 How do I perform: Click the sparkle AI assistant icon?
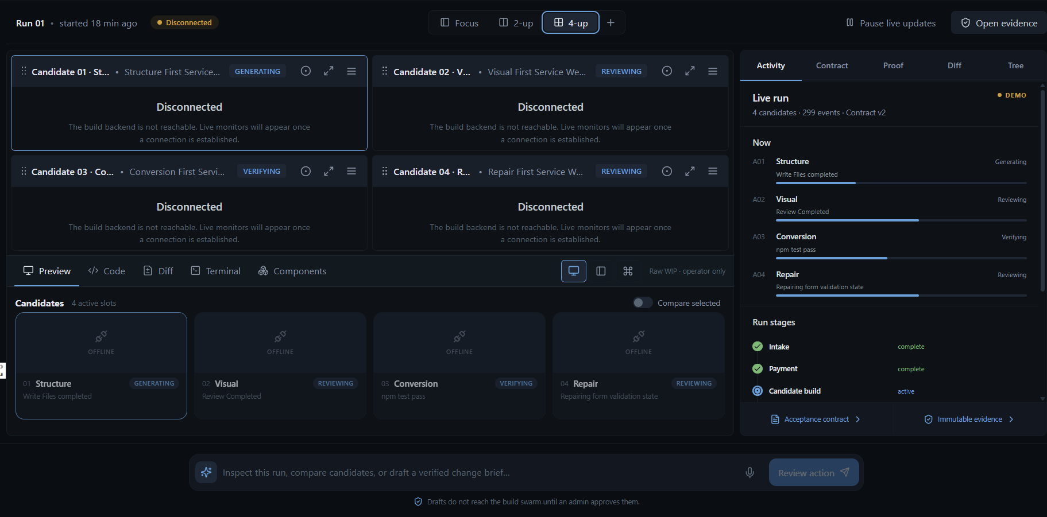tap(206, 472)
